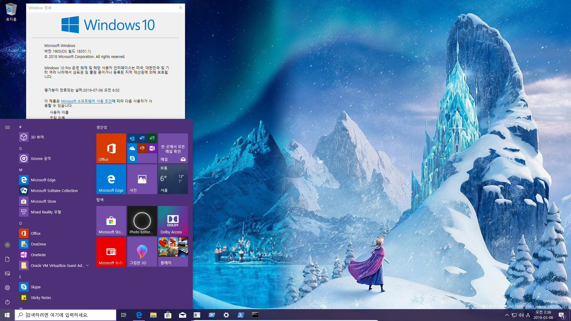Click the 생산성 tile group header
The width and height of the screenshot is (571, 321).
[102, 127]
